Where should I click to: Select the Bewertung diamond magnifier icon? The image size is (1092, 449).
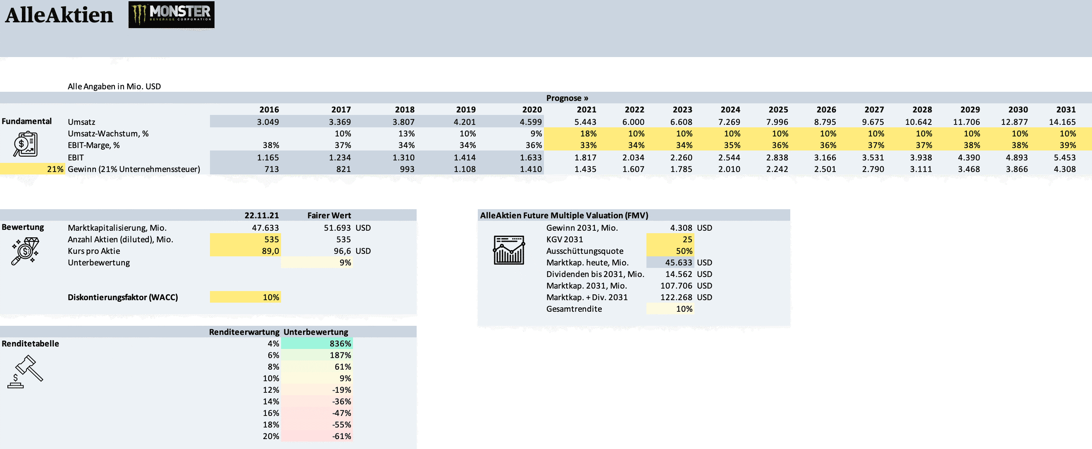point(26,251)
